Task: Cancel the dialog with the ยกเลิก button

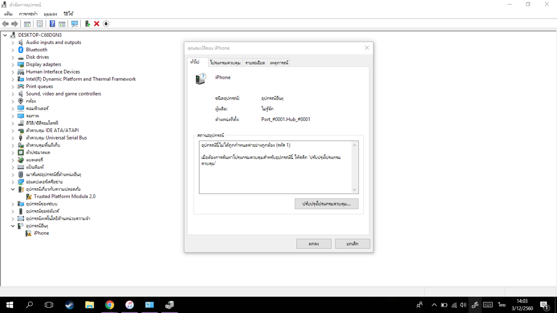Action: click(353, 244)
